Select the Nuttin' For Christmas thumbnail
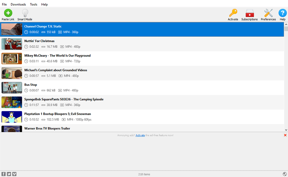The height and width of the screenshot is (177, 288). [x=12, y=44]
